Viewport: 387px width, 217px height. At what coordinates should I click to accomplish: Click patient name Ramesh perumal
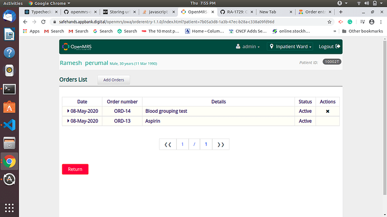[x=84, y=63]
